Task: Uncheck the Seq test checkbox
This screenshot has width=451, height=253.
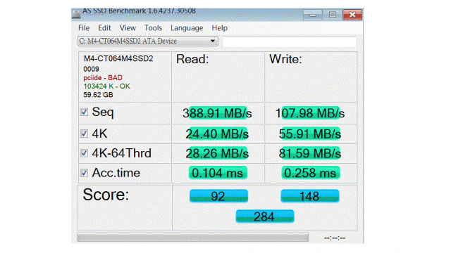Action: [84, 112]
